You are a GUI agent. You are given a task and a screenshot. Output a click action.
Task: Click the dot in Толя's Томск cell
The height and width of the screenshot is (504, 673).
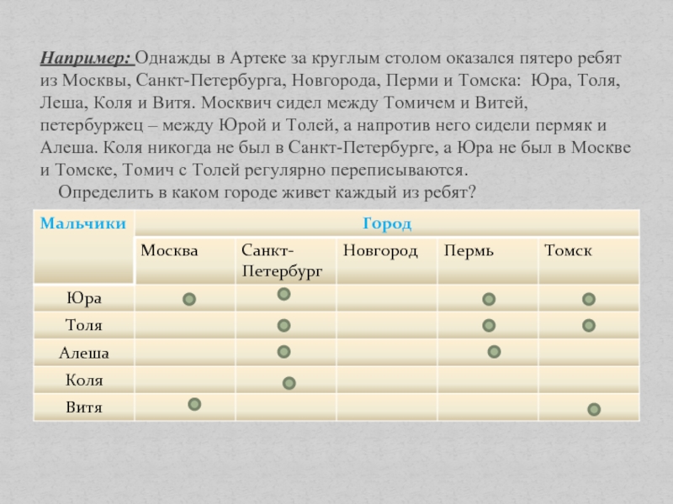[588, 325]
